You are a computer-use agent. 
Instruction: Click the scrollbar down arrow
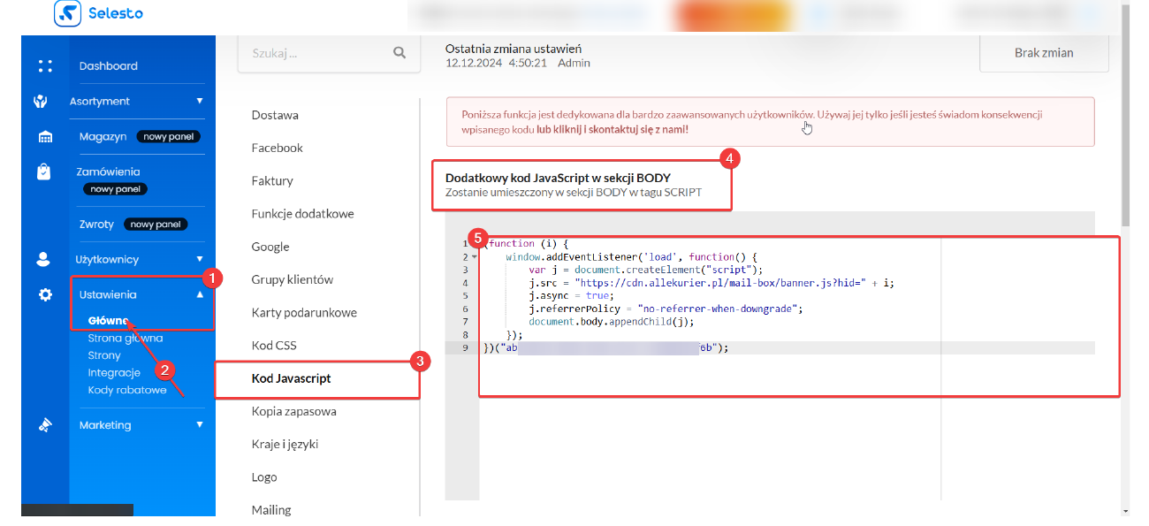point(1125,511)
